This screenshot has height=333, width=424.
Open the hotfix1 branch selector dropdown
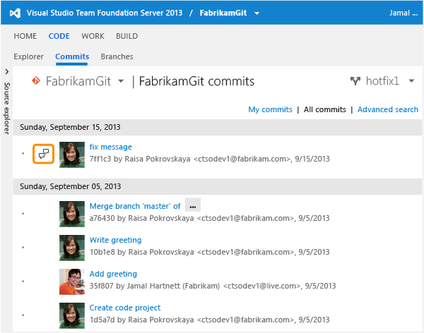pos(411,80)
